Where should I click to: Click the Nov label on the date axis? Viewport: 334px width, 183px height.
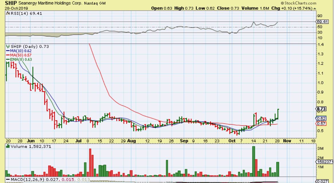tap(287, 141)
